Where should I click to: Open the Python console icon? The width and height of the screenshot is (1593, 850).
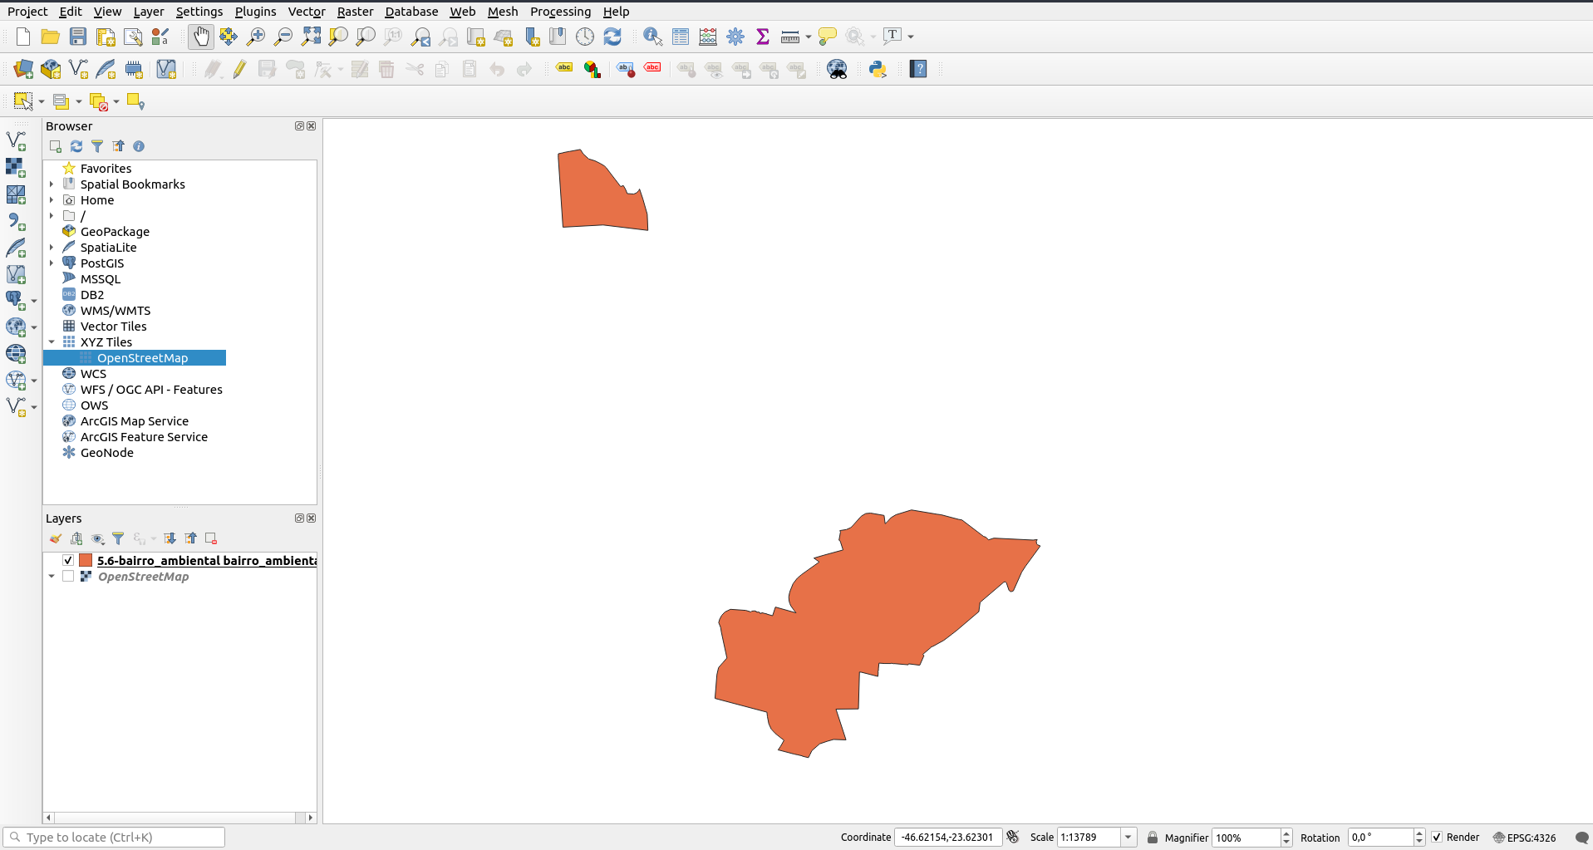tap(878, 69)
